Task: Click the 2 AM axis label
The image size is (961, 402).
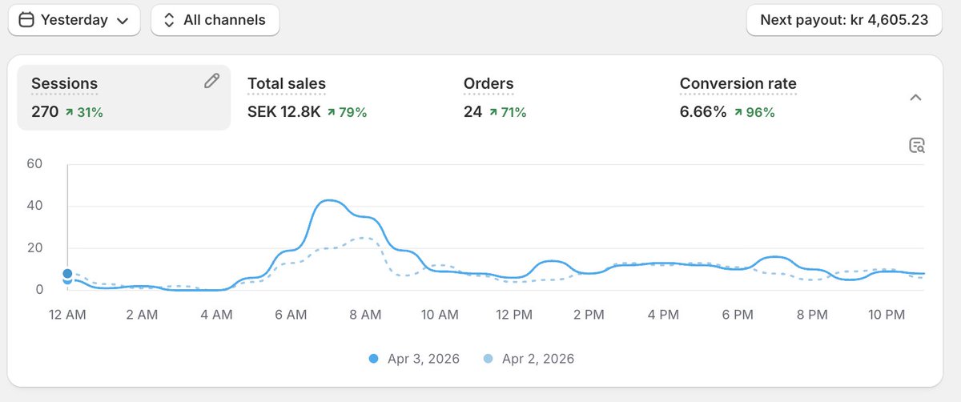Action: 142,316
